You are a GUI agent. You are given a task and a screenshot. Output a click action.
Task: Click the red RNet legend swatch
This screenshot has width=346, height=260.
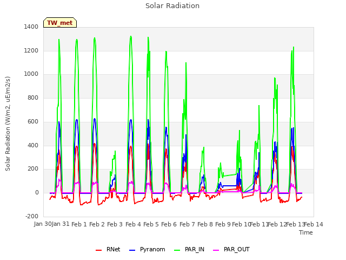click(98, 250)
